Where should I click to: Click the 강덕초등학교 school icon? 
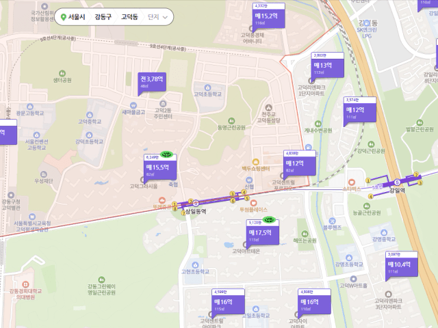tap(89, 135)
